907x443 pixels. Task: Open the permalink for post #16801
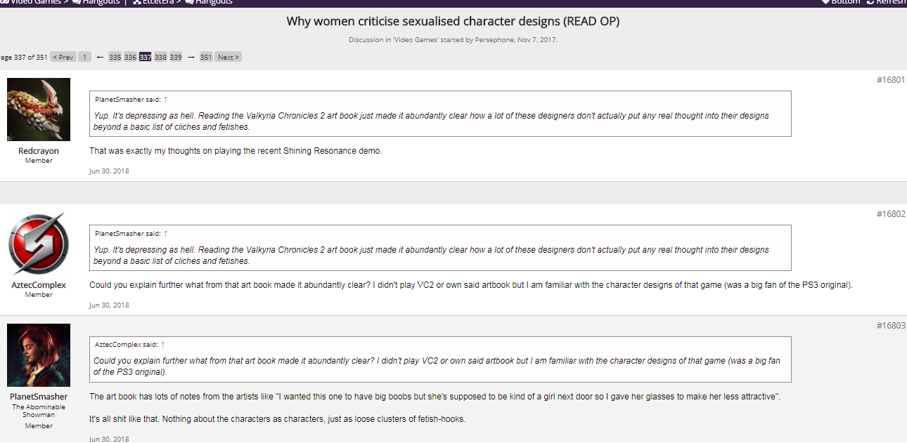pos(891,80)
